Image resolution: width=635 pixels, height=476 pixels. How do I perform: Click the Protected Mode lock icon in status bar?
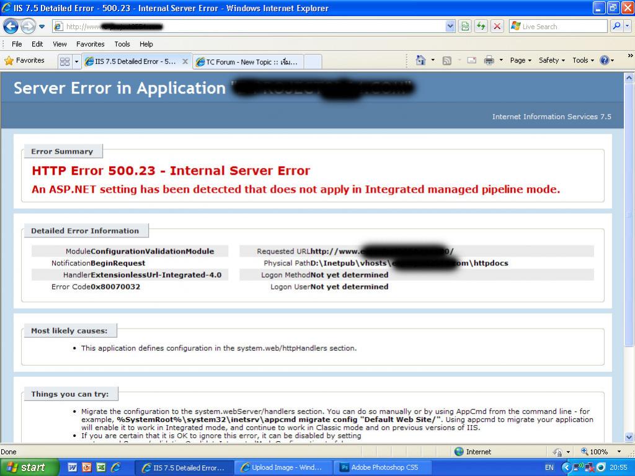coord(557,452)
